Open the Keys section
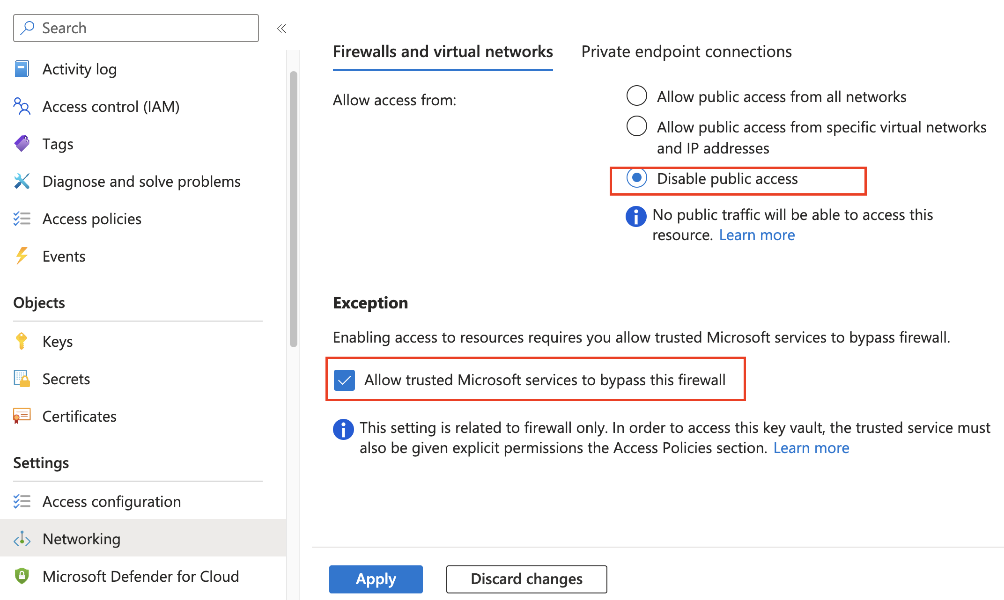1004x600 pixels. pyautogui.click(x=57, y=341)
